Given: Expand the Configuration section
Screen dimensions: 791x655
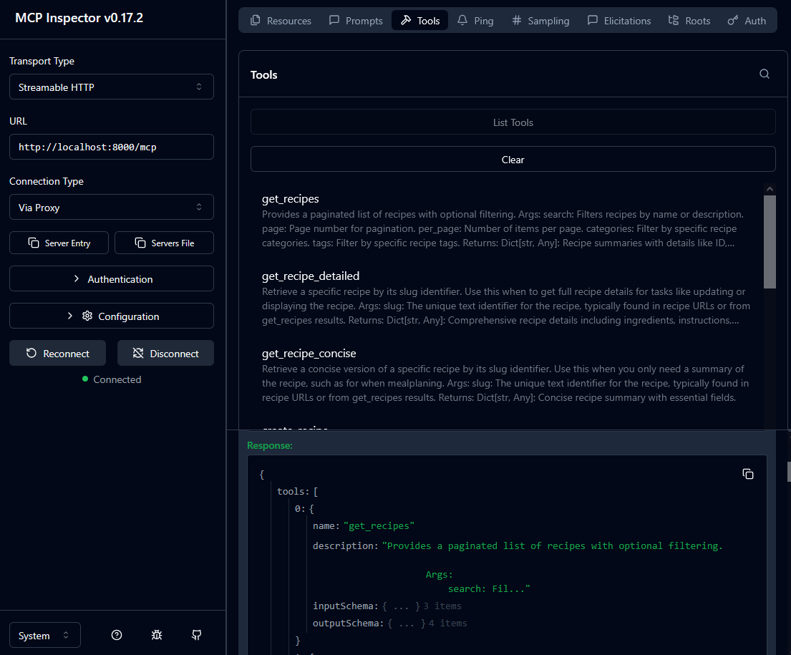Looking at the screenshot, I should [x=112, y=316].
